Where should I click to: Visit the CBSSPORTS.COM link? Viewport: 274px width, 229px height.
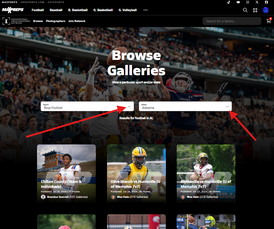coord(33,2)
